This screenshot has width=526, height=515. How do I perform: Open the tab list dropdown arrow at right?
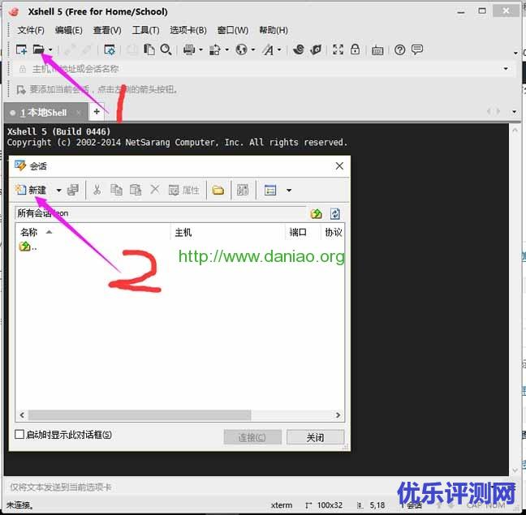point(515,112)
